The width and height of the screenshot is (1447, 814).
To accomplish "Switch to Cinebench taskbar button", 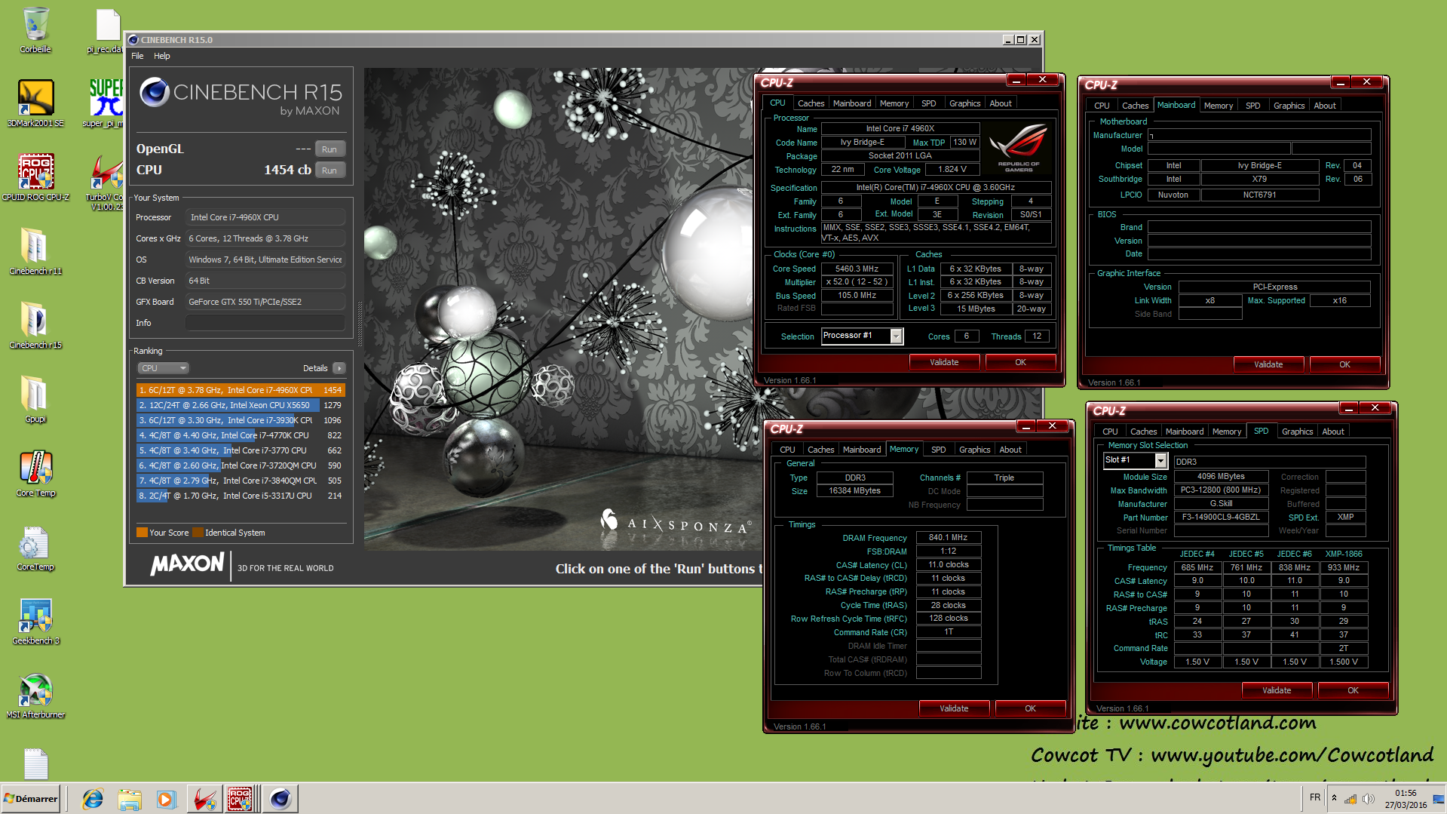I will click(x=280, y=799).
